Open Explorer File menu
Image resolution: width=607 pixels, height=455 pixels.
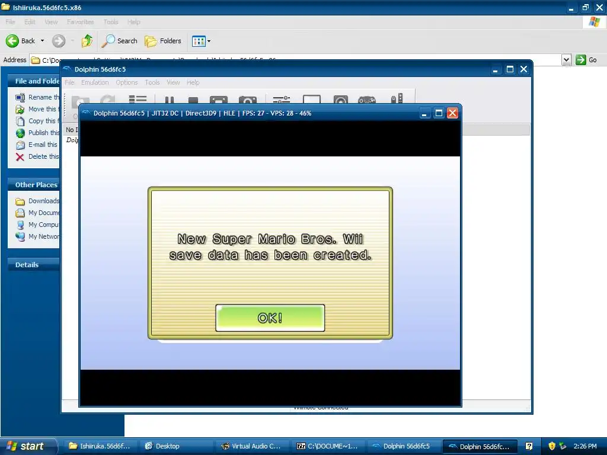[10, 22]
